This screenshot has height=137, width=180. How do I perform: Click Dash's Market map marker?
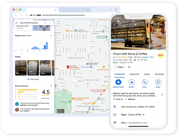point(91,67)
